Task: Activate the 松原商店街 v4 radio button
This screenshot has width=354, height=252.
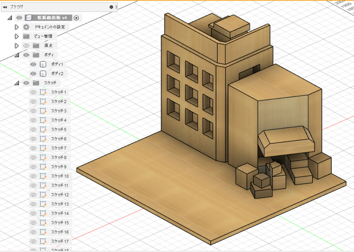Action: [76, 18]
